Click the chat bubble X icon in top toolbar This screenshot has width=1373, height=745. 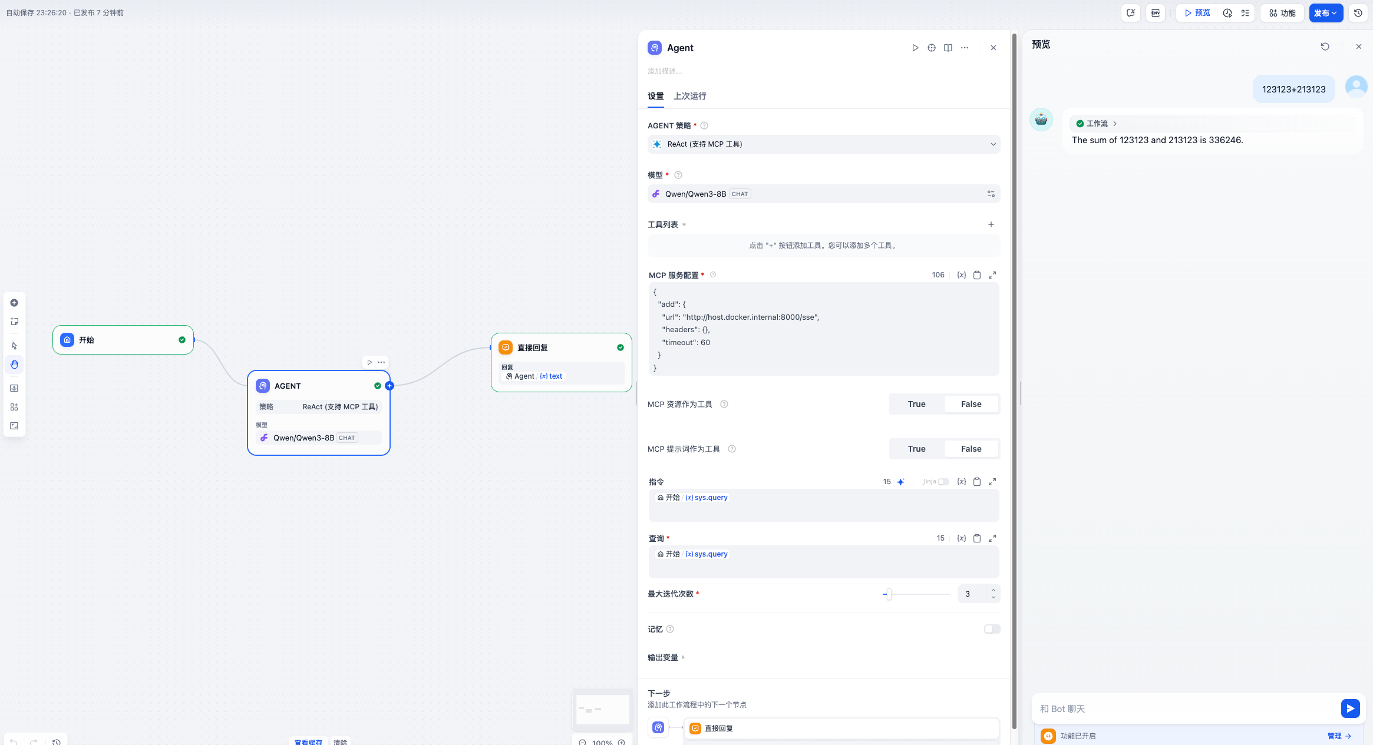tap(1130, 13)
